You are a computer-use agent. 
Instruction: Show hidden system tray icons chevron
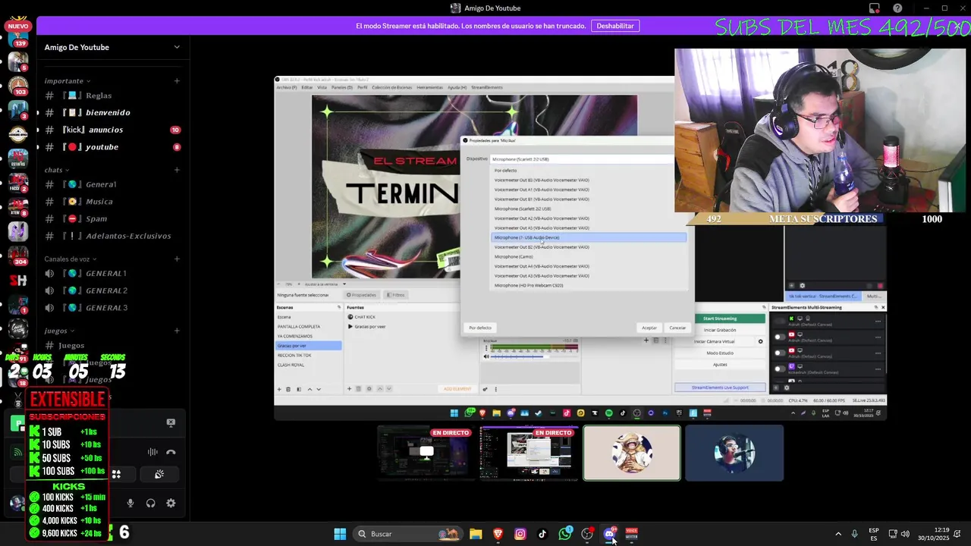(x=837, y=534)
